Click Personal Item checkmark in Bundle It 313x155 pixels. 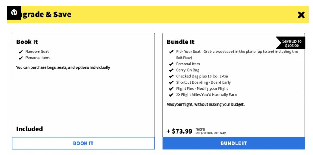click(171, 64)
